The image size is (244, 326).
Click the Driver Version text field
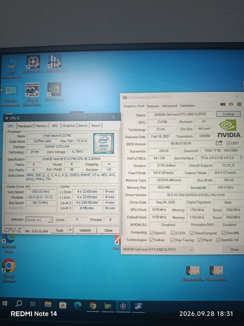click(x=195, y=195)
